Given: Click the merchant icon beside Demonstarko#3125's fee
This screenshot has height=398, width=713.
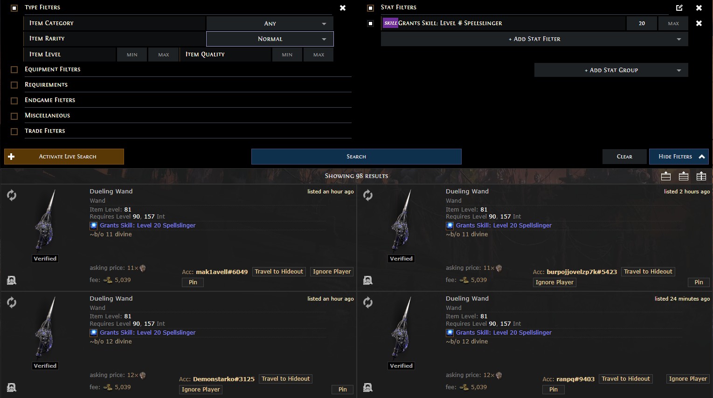Looking at the screenshot, I should click(x=12, y=387).
